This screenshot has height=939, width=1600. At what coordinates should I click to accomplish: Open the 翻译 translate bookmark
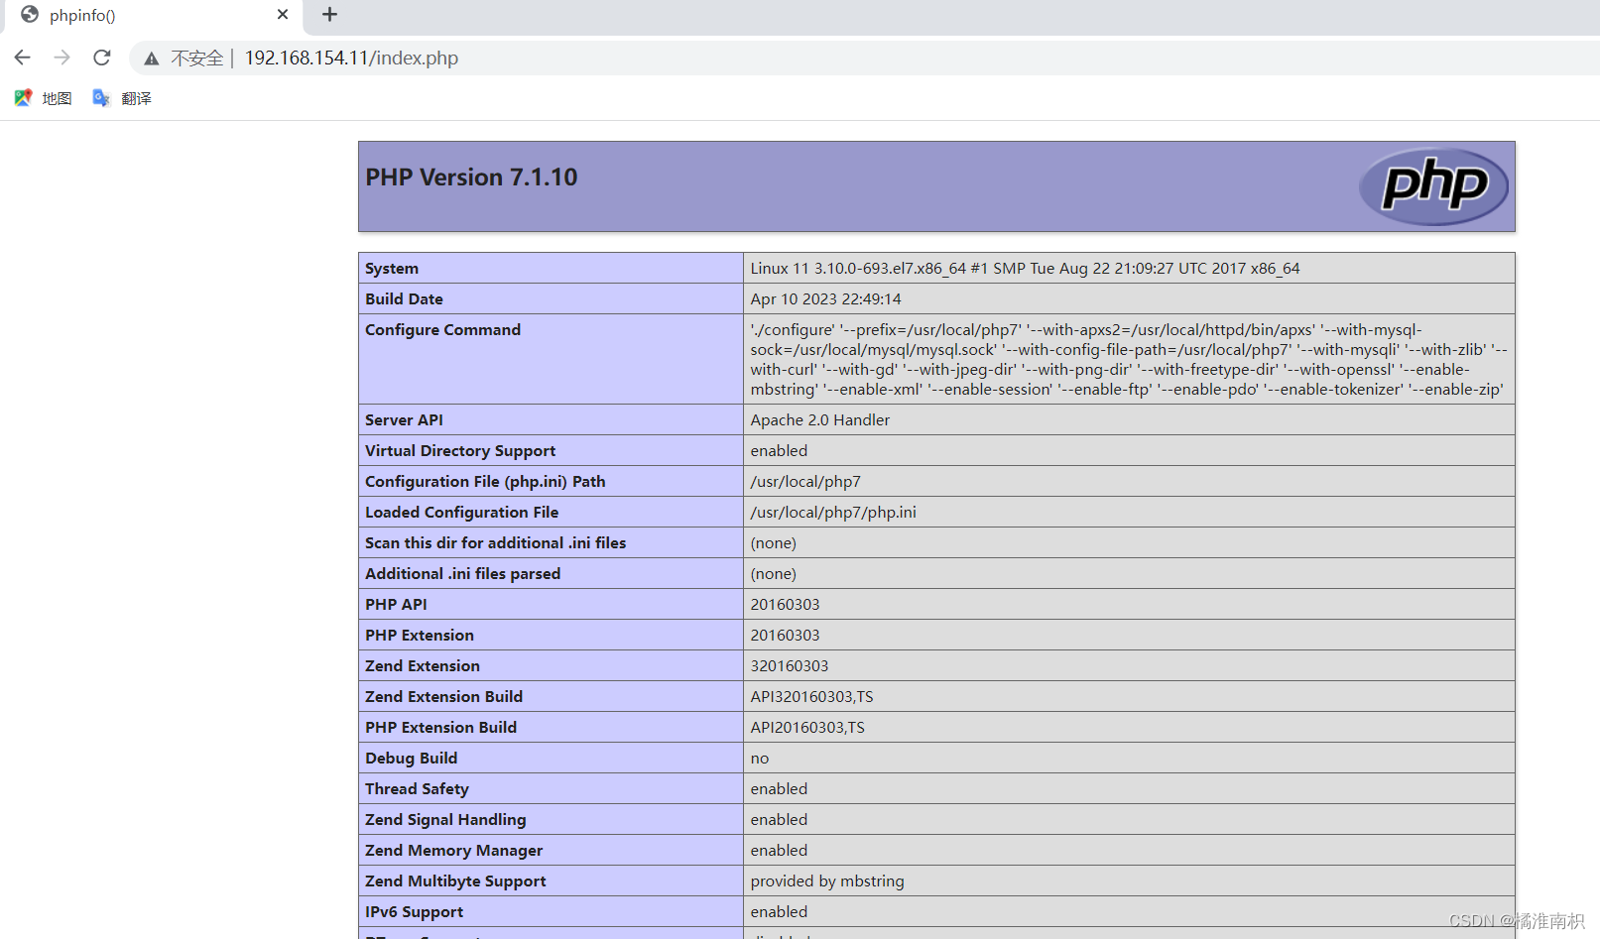pyautogui.click(x=122, y=98)
